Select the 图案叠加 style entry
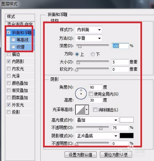The height and width of the screenshot is (161, 154). click(20, 98)
